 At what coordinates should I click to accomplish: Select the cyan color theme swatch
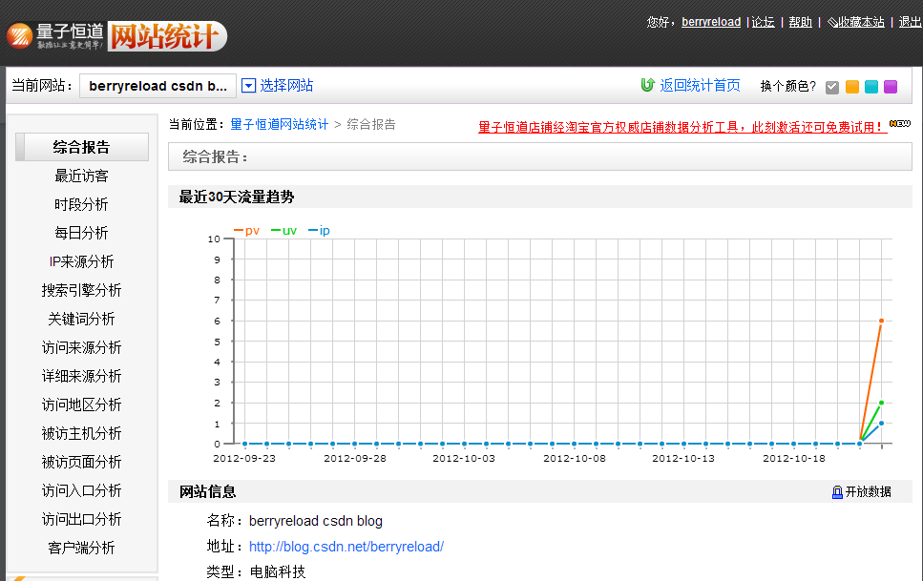click(871, 87)
